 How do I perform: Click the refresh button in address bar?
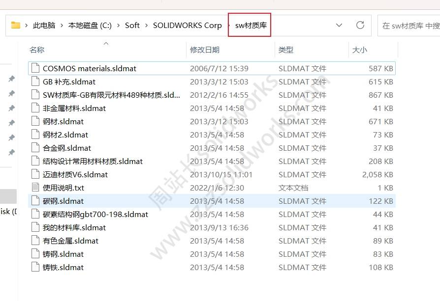[x=360, y=25]
